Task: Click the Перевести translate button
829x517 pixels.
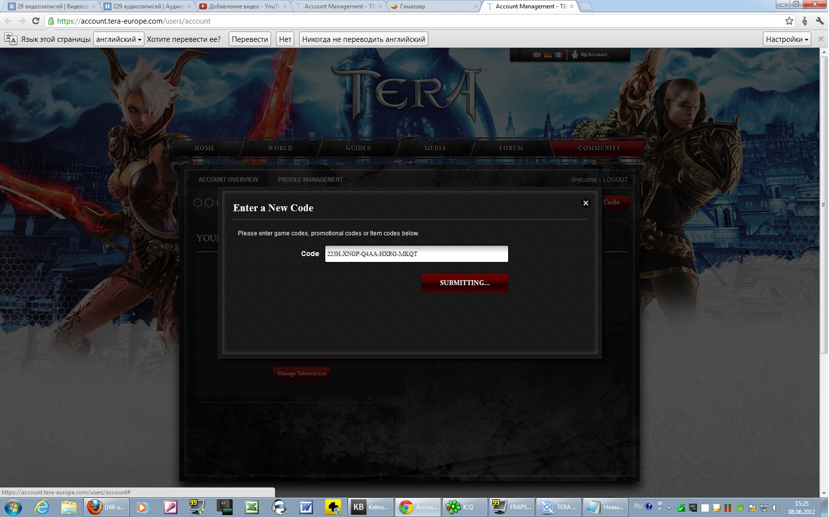Action: tap(250, 39)
